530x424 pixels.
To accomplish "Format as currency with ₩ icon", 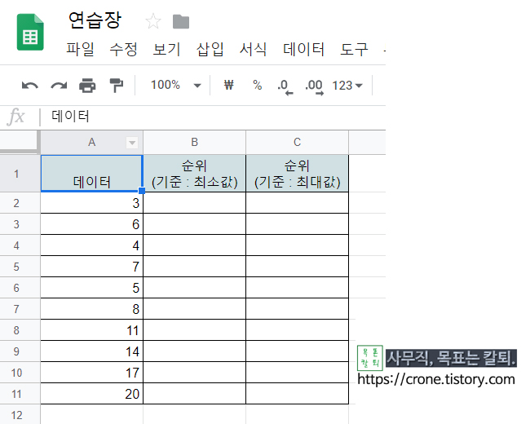I will 229,85.
